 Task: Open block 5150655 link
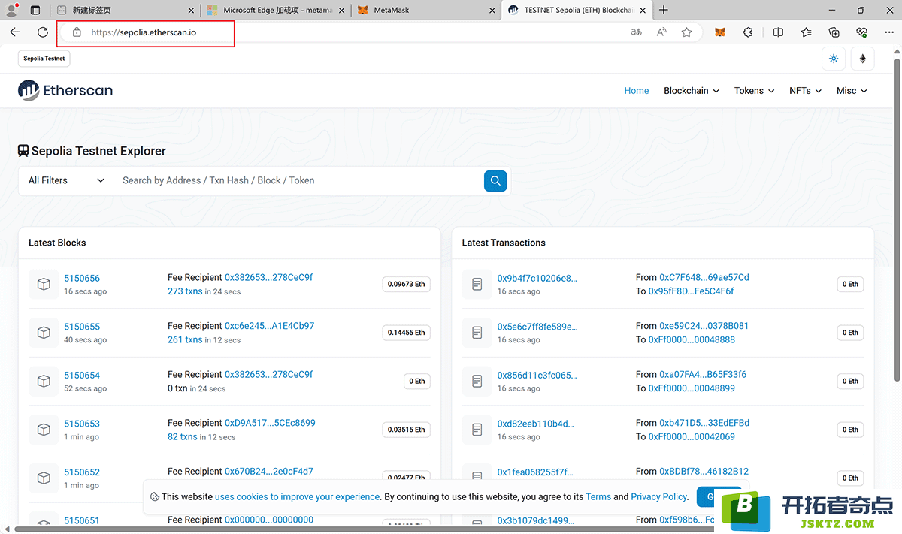point(82,327)
